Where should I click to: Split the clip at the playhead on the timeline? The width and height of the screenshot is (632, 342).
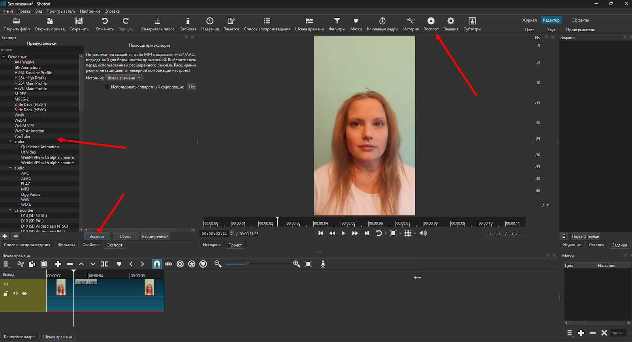point(104,264)
